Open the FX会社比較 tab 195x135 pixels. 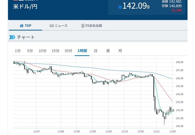[91, 26]
